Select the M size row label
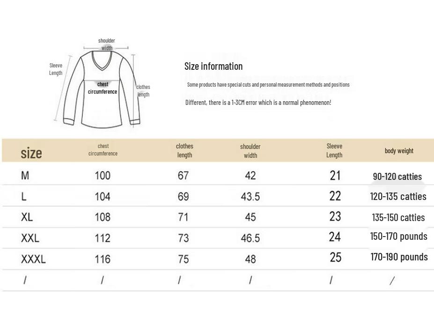434x326 pixels. point(25,175)
